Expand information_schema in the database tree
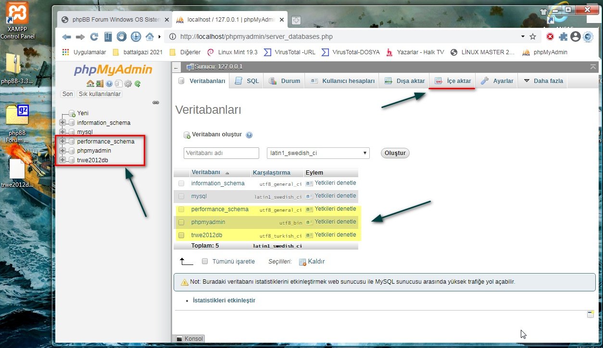The height and width of the screenshot is (348, 603). click(x=62, y=122)
